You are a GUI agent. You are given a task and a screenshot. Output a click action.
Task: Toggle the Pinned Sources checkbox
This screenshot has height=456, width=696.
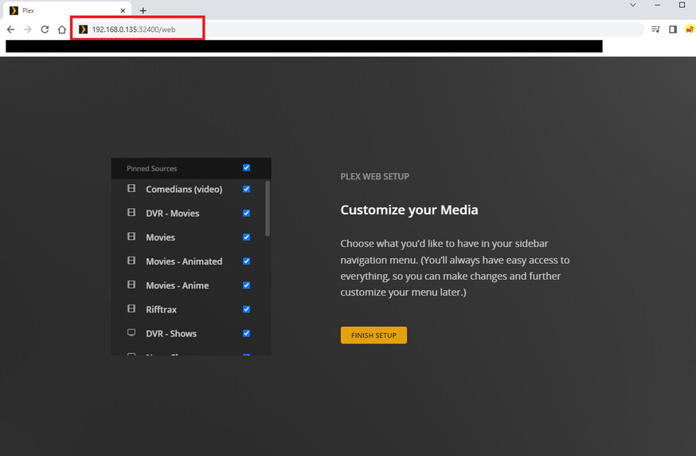pos(246,167)
